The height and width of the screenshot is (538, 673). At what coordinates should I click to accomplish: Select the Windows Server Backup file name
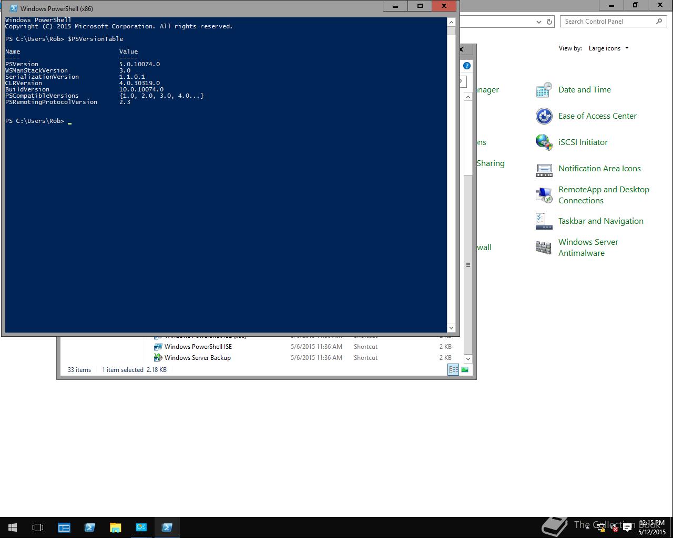[198, 358]
